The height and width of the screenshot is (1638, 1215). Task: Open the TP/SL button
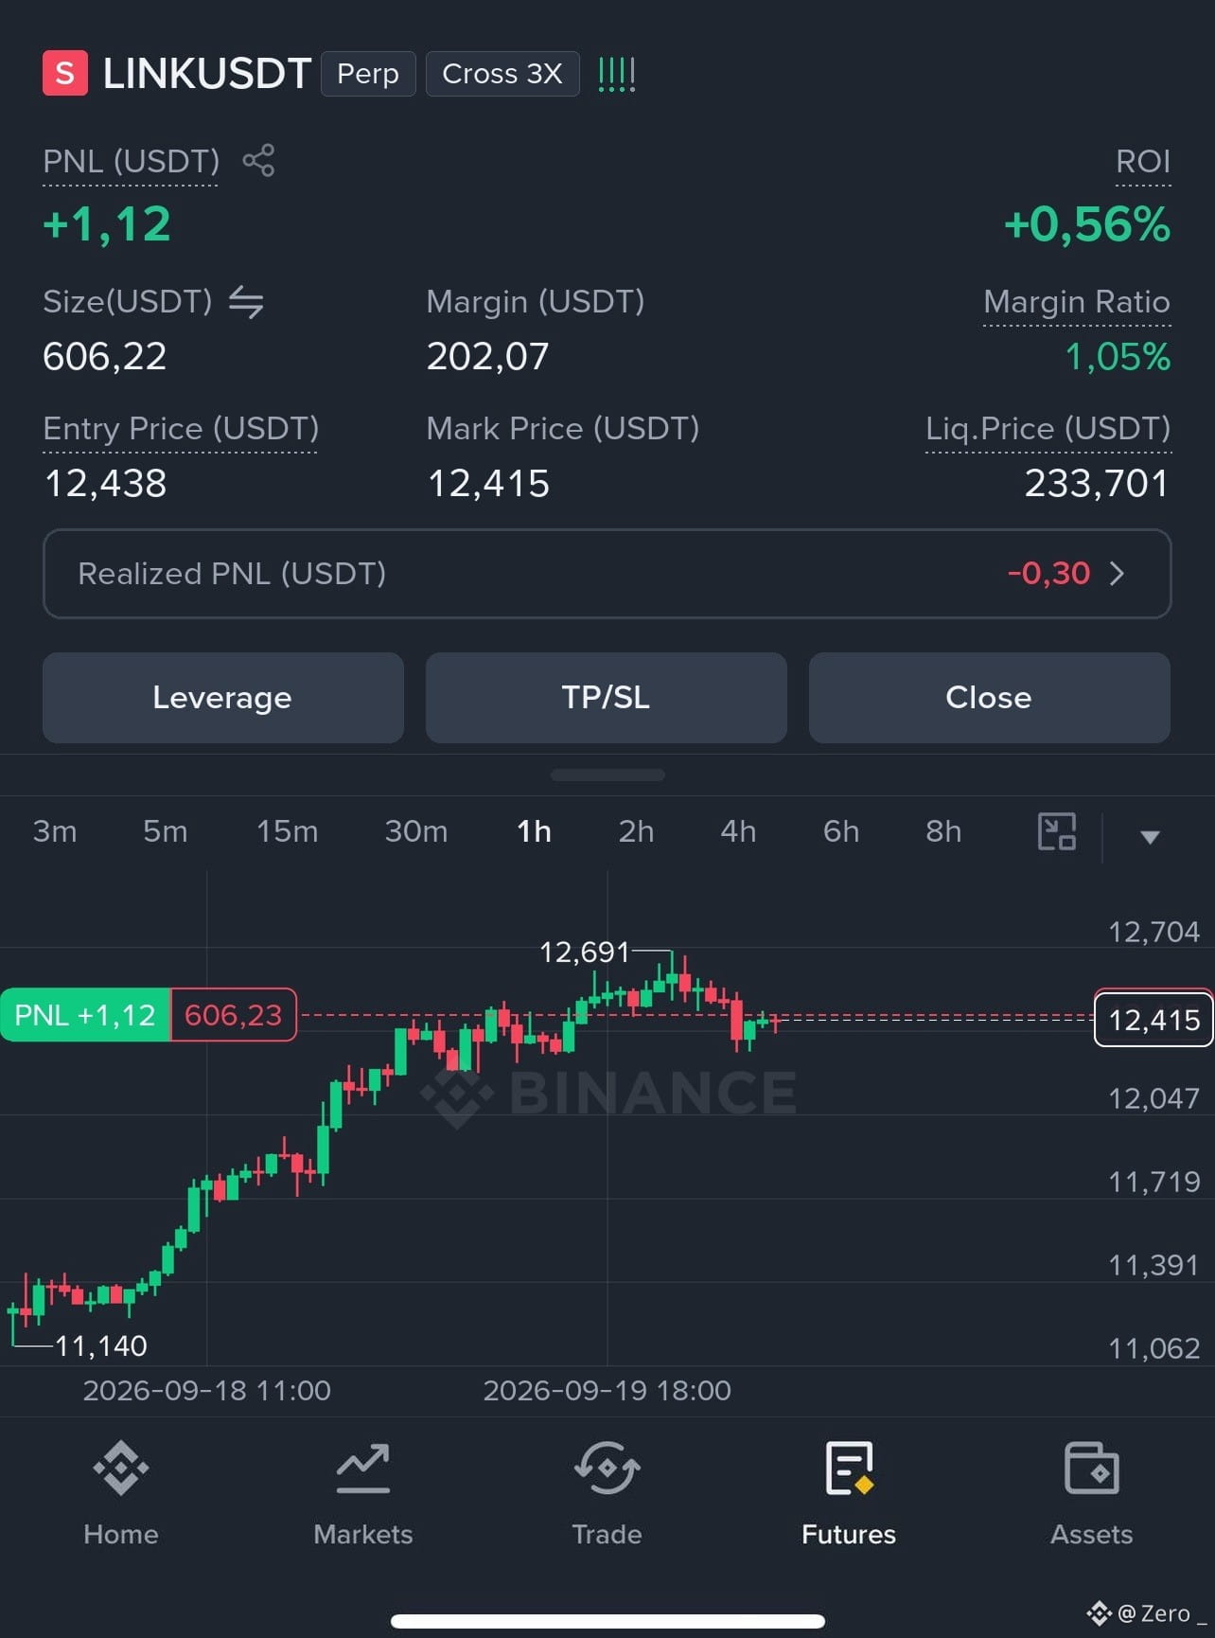pos(607,698)
